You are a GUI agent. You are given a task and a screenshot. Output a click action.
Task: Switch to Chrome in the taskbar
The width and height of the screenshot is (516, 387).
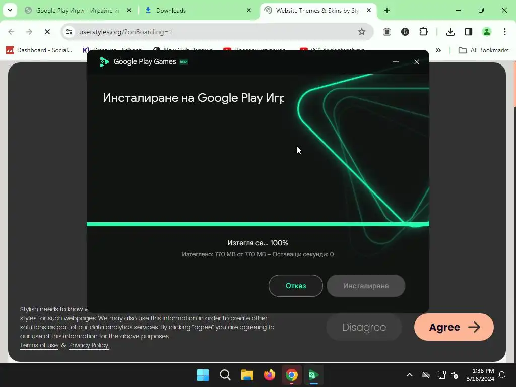(292, 375)
